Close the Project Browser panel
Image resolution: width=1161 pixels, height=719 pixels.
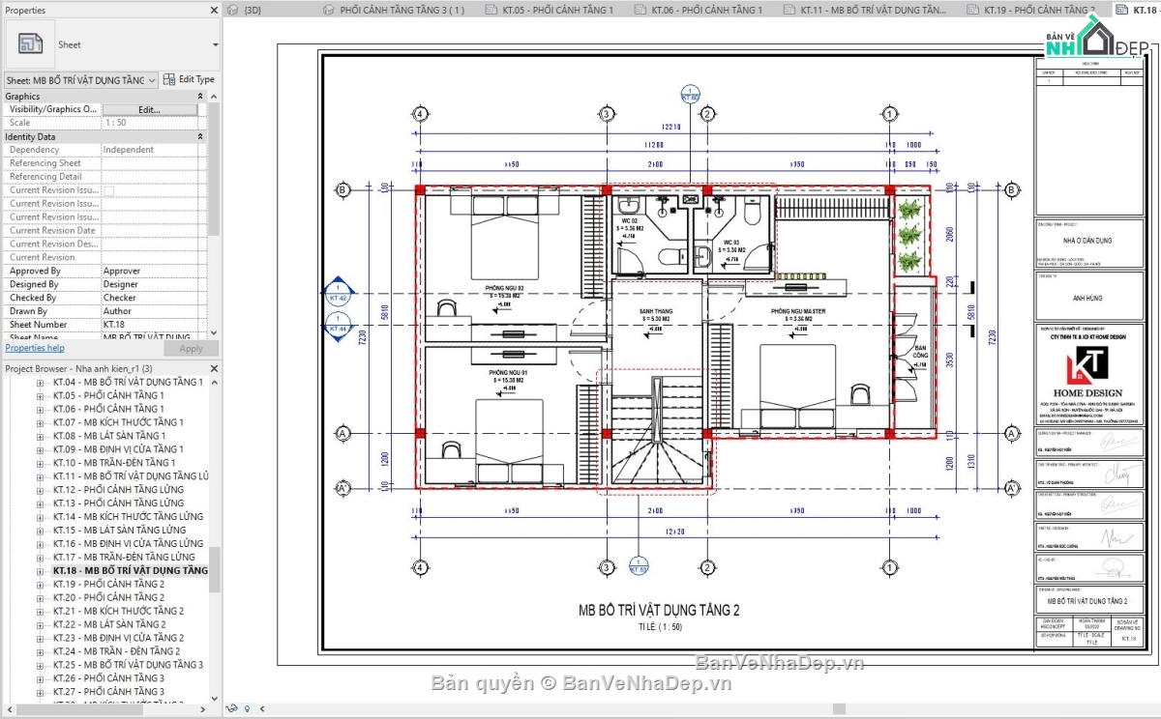coord(214,368)
